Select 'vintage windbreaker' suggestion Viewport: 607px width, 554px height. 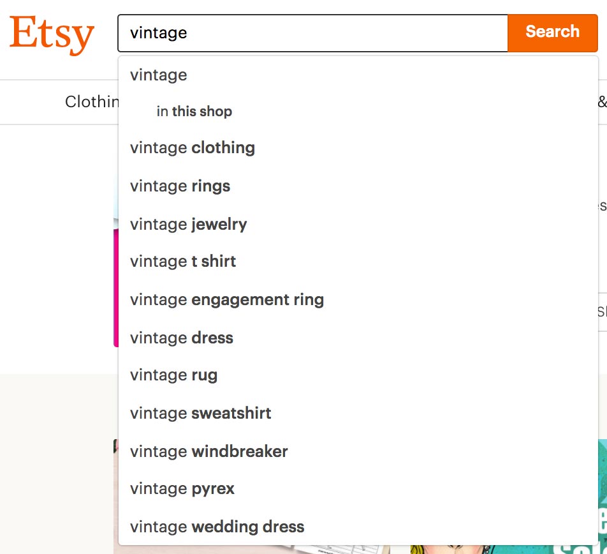pyautogui.click(x=358, y=451)
